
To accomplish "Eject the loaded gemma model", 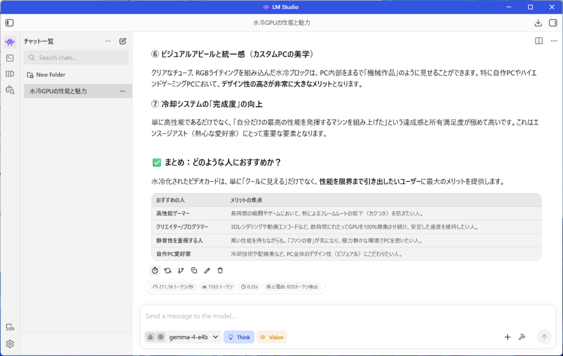I will pyautogui.click(x=151, y=337).
